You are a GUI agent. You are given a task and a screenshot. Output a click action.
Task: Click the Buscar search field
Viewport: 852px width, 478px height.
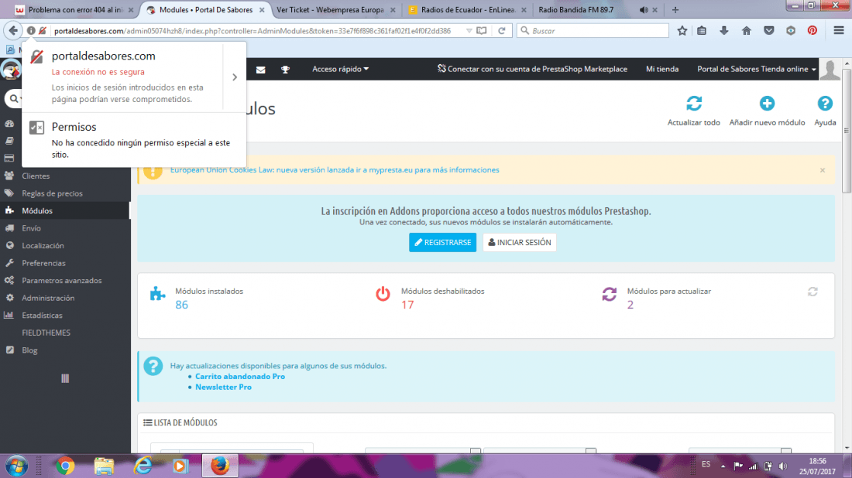593,31
